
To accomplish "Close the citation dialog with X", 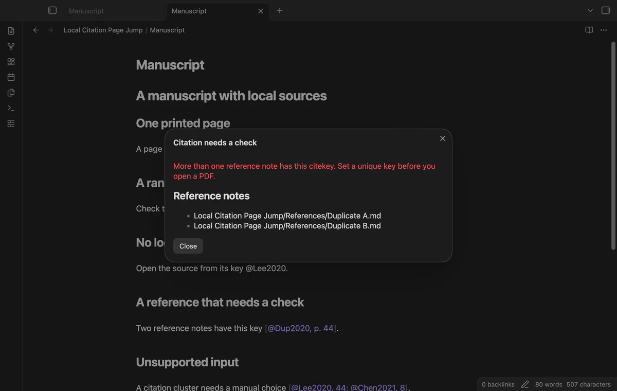I will pos(443,138).
